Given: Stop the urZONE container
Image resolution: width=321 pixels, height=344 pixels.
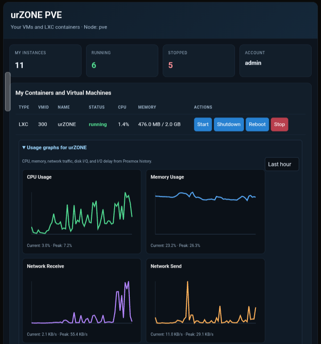Looking at the screenshot, I should (280, 124).
